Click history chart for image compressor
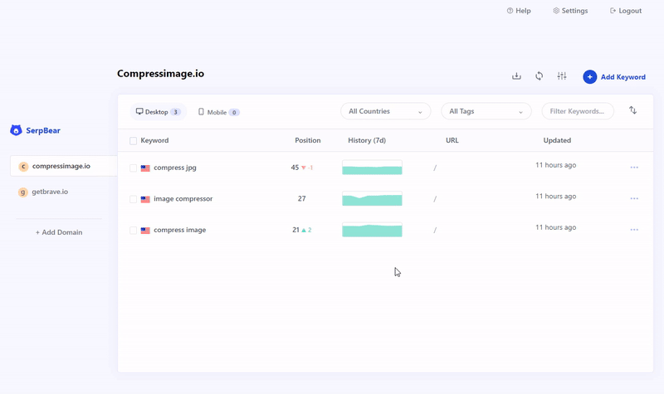This screenshot has height=394, width=664. 372,198
